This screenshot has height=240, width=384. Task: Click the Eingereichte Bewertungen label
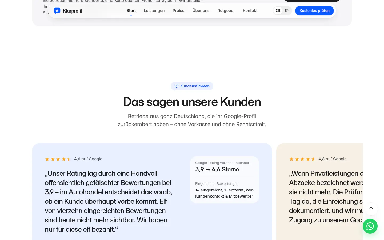[217, 184]
